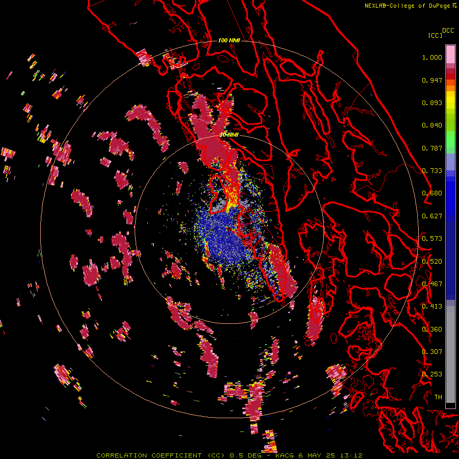Pick the gray segment of the color bar
The width and height of the screenshot is (459, 459).
tap(450, 354)
